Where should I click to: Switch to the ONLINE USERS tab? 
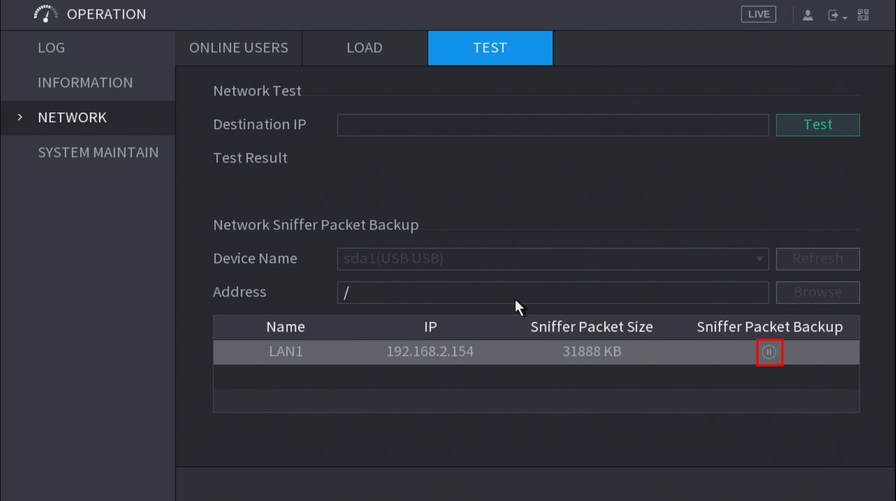[x=238, y=48]
